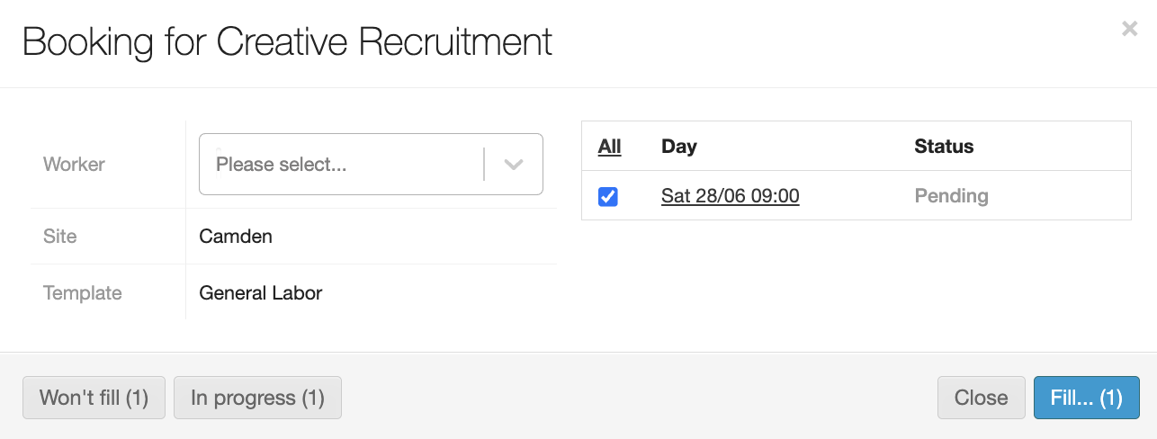Click the Day column header
The height and width of the screenshot is (439, 1157).
[x=679, y=147]
